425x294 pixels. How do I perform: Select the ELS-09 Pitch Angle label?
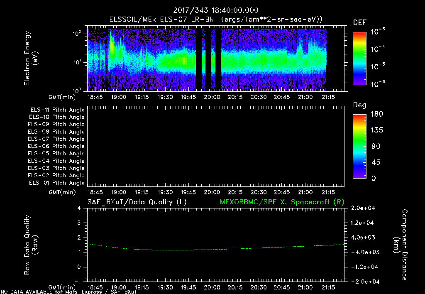56,125
